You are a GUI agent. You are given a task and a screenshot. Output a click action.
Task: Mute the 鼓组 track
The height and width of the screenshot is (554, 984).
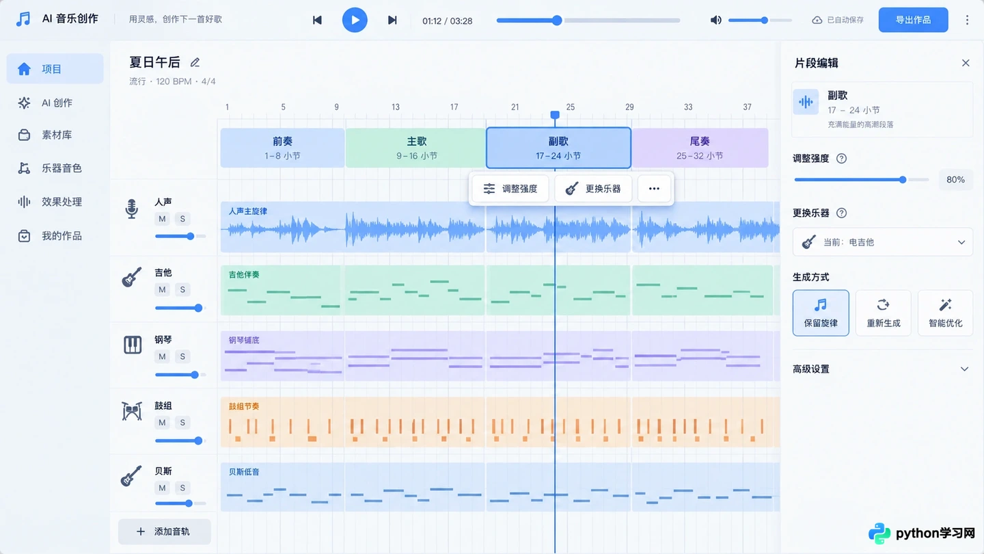[162, 423]
